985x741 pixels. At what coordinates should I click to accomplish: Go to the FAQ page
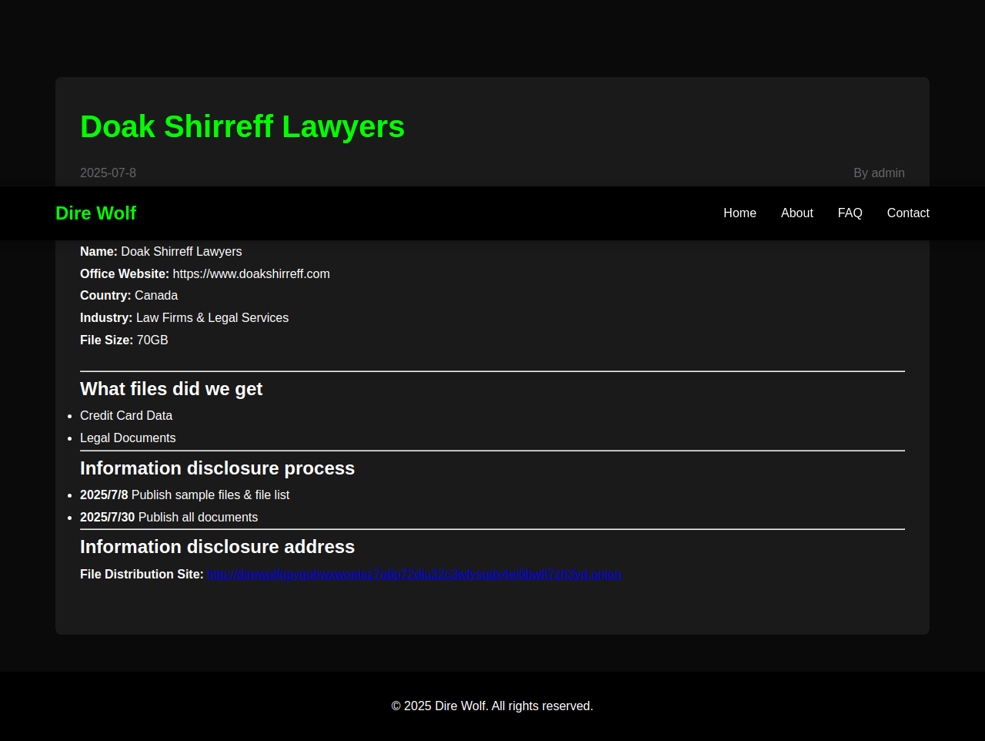(850, 213)
